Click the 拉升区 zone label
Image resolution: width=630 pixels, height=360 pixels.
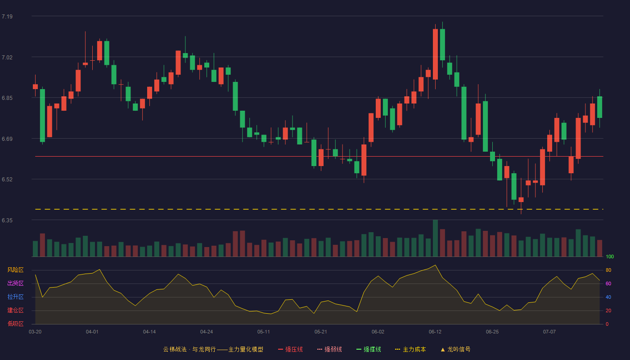pos(15,297)
